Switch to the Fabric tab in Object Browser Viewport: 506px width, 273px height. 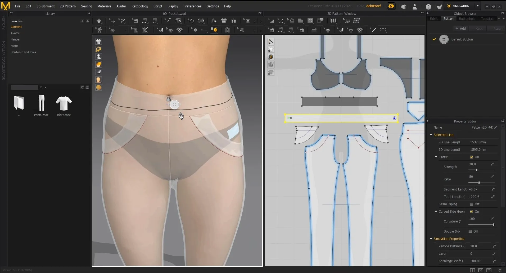(434, 19)
